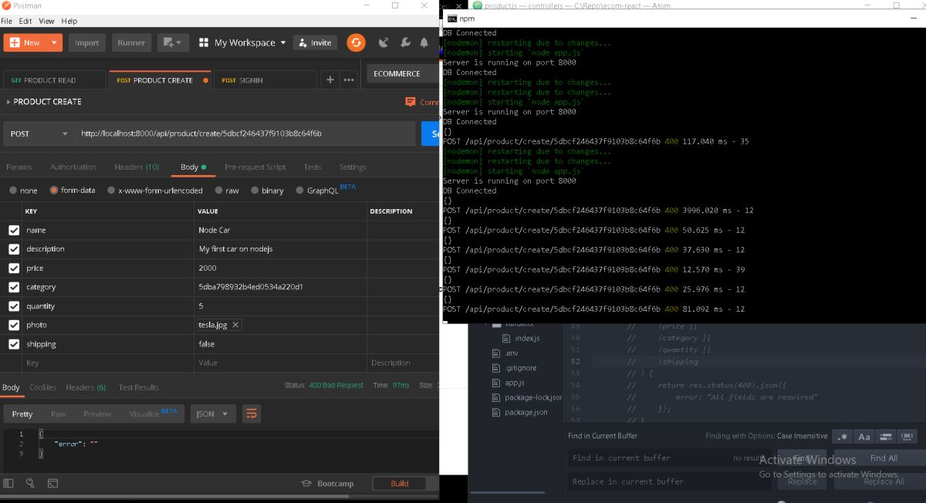Toggle match case Aa in Atom find
Image resolution: width=926 pixels, height=503 pixels.
coord(864,437)
